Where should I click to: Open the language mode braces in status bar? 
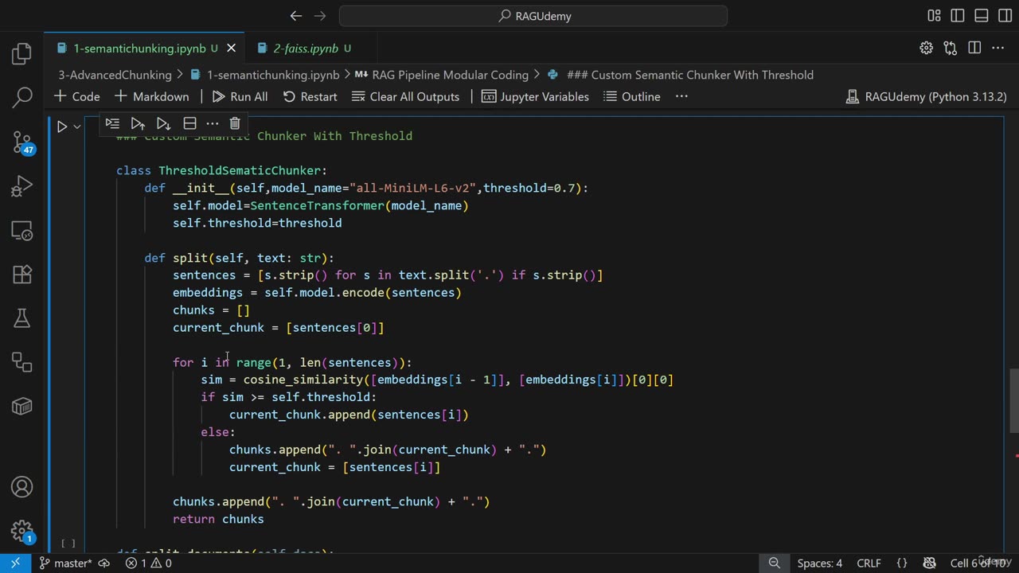tap(902, 563)
